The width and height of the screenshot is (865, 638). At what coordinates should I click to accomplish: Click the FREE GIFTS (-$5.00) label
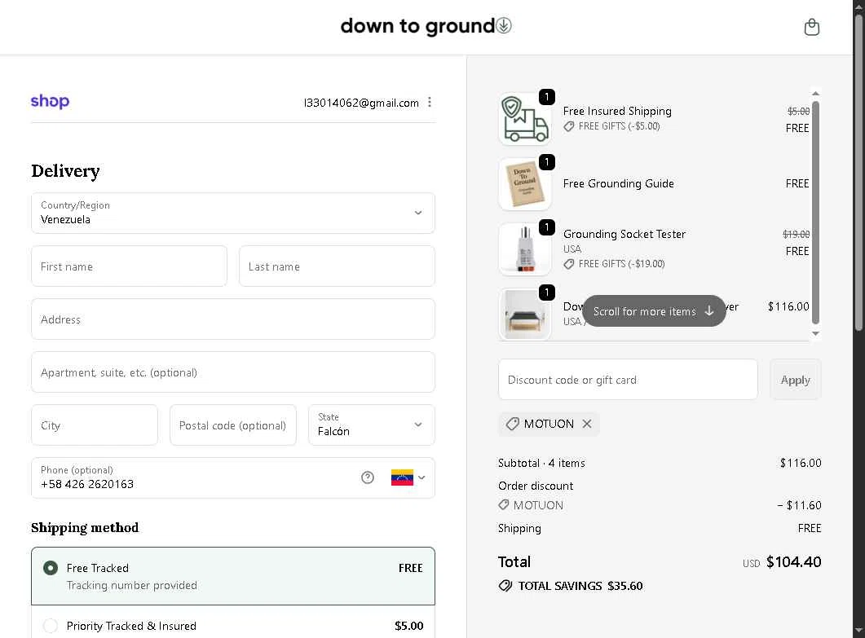(x=619, y=125)
